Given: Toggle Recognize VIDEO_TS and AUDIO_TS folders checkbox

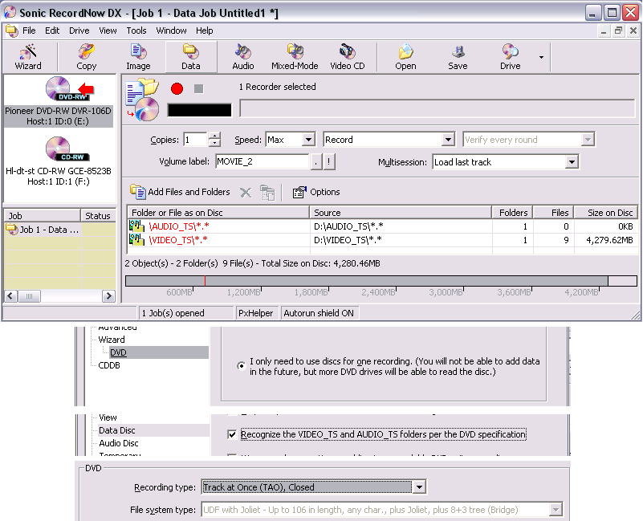Looking at the screenshot, I should (x=232, y=434).
